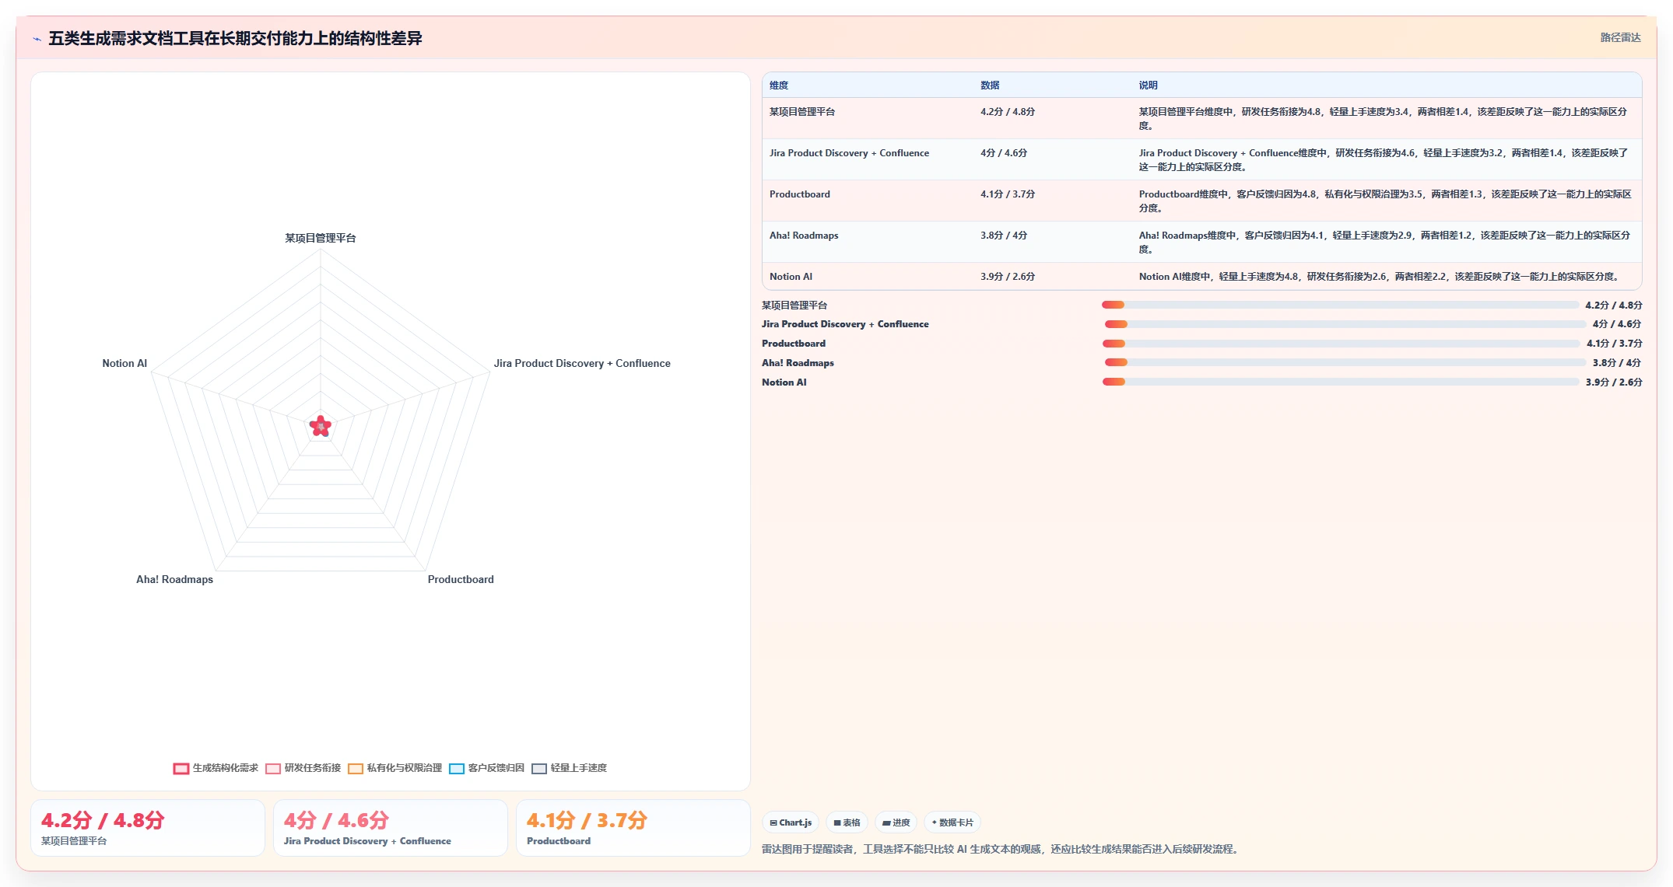Select the Productboard cell in the table
The width and height of the screenshot is (1673, 887).
800,194
